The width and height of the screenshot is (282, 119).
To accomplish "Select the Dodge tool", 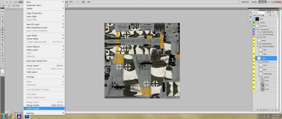I will (3, 45).
